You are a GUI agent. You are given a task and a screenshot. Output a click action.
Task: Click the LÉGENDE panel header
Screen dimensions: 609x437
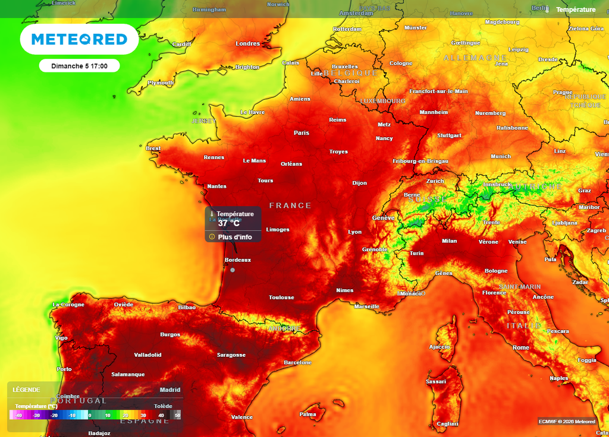point(26,389)
